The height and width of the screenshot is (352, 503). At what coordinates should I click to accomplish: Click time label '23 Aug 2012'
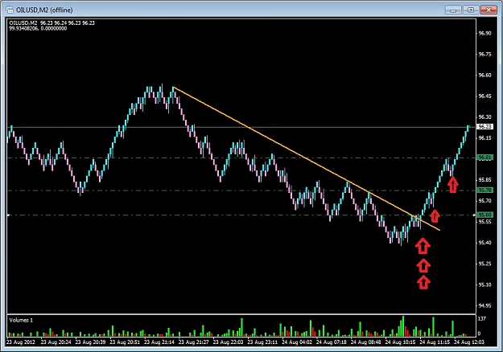click(x=21, y=342)
